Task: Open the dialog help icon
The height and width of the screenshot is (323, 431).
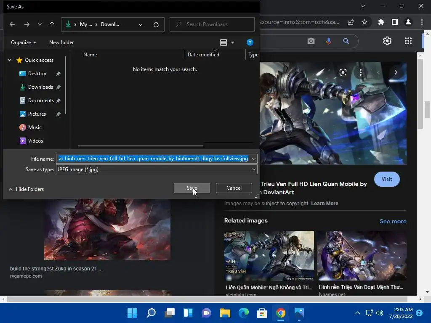Action: tap(250, 42)
